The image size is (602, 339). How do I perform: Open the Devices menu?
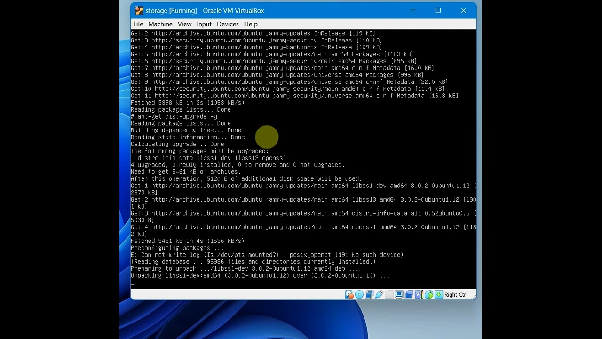pyautogui.click(x=228, y=24)
